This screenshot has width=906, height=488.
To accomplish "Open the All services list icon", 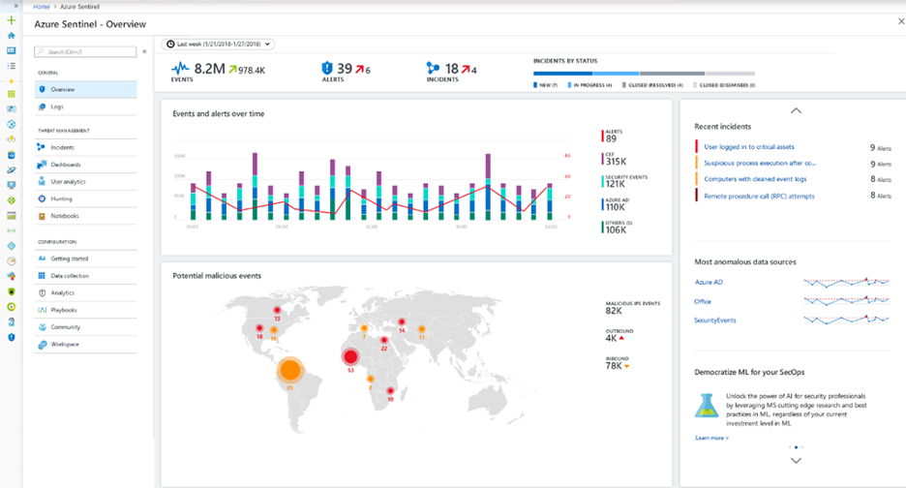I will tap(11, 66).
